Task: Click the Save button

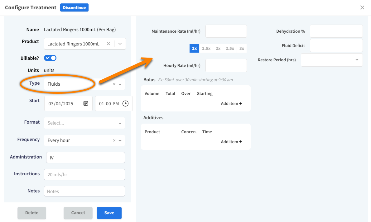Action: pyautogui.click(x=109, y=213)
